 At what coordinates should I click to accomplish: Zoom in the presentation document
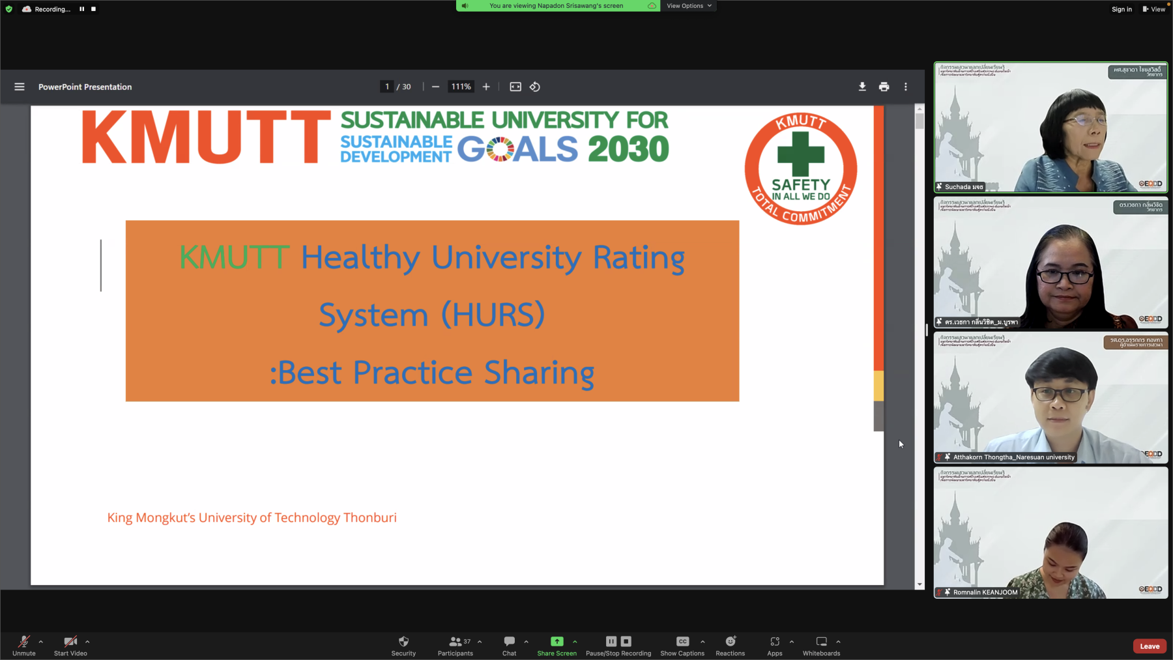[486, 87]
